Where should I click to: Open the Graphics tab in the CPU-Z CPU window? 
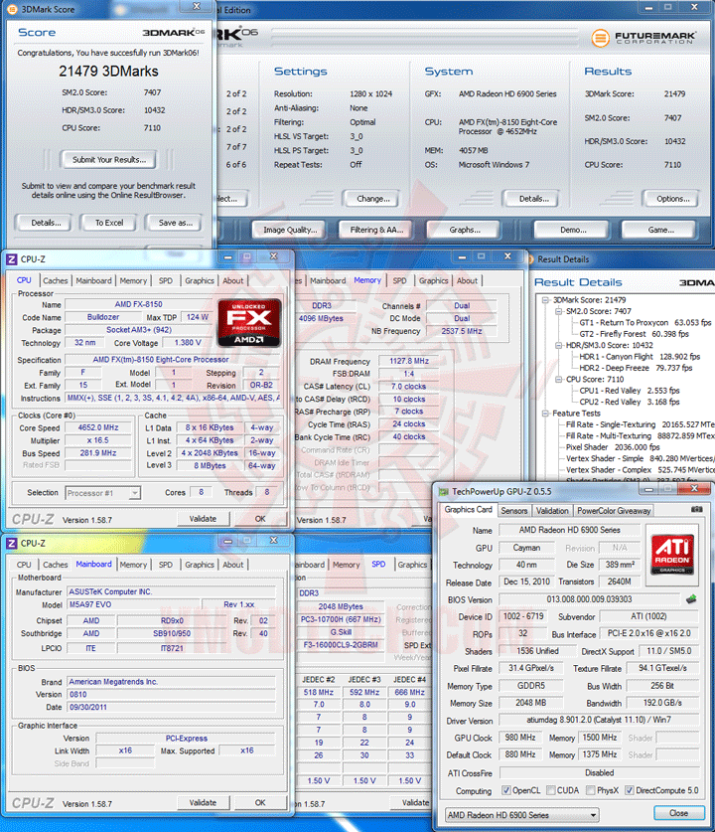click(200, 280)
